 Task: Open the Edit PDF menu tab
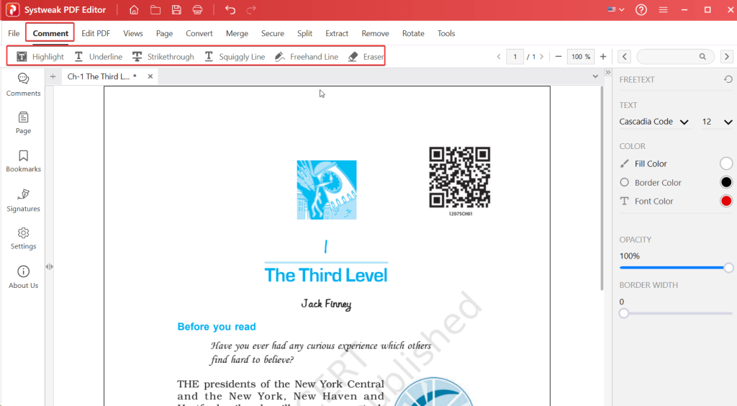[96, 33]
